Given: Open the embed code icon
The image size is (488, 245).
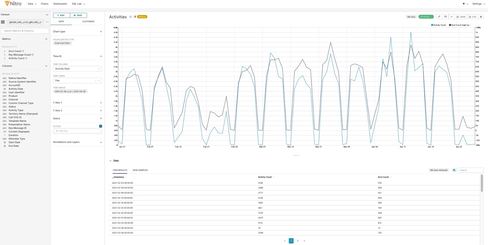Looking at the screenshot, I should click(452, 17).
